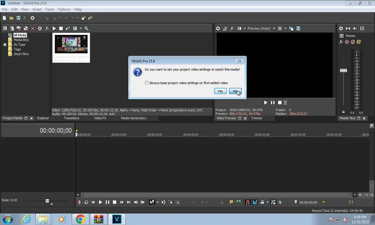Open split screen view dropdown arrow
The height and width of the screenshot is (225, 375).
tap(244, 28)
